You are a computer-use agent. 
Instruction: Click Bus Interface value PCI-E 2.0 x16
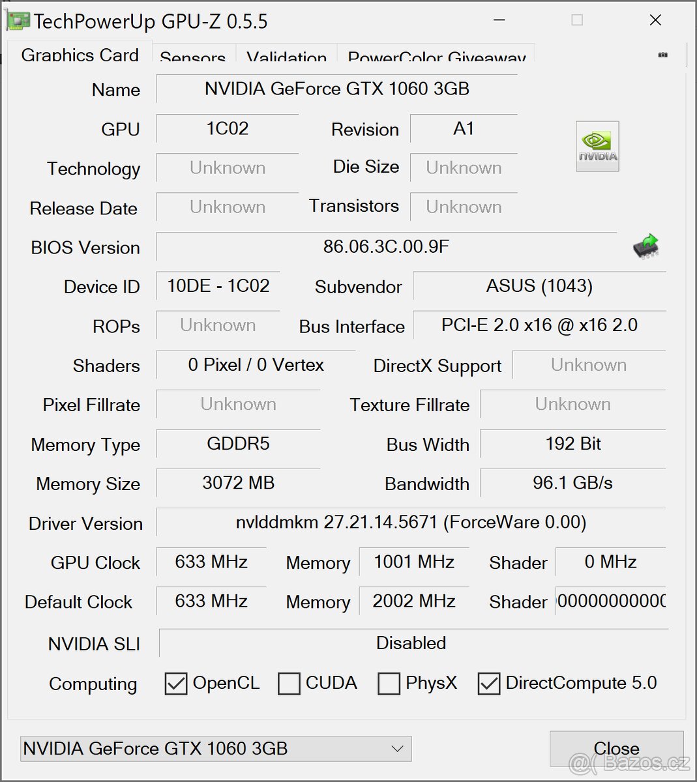tap(539, 325)
